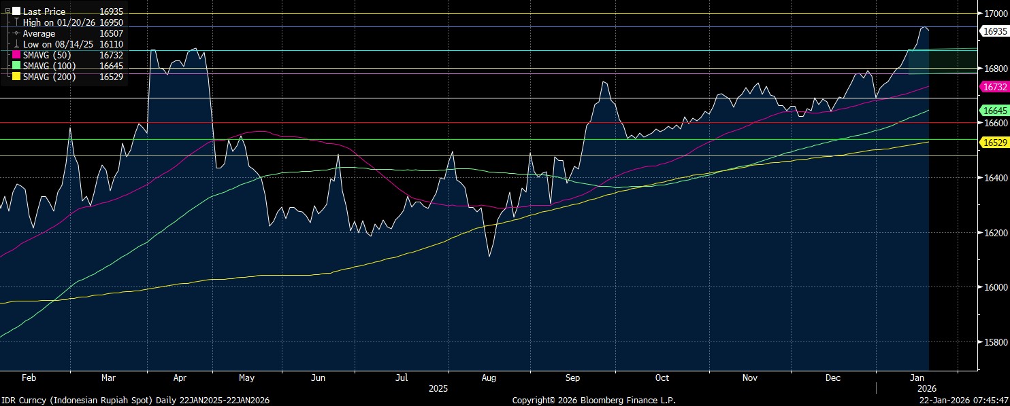The image size is (1010, 406).
Task: Click the yellow 16529 axis price tag
Action: pos(993,142)
